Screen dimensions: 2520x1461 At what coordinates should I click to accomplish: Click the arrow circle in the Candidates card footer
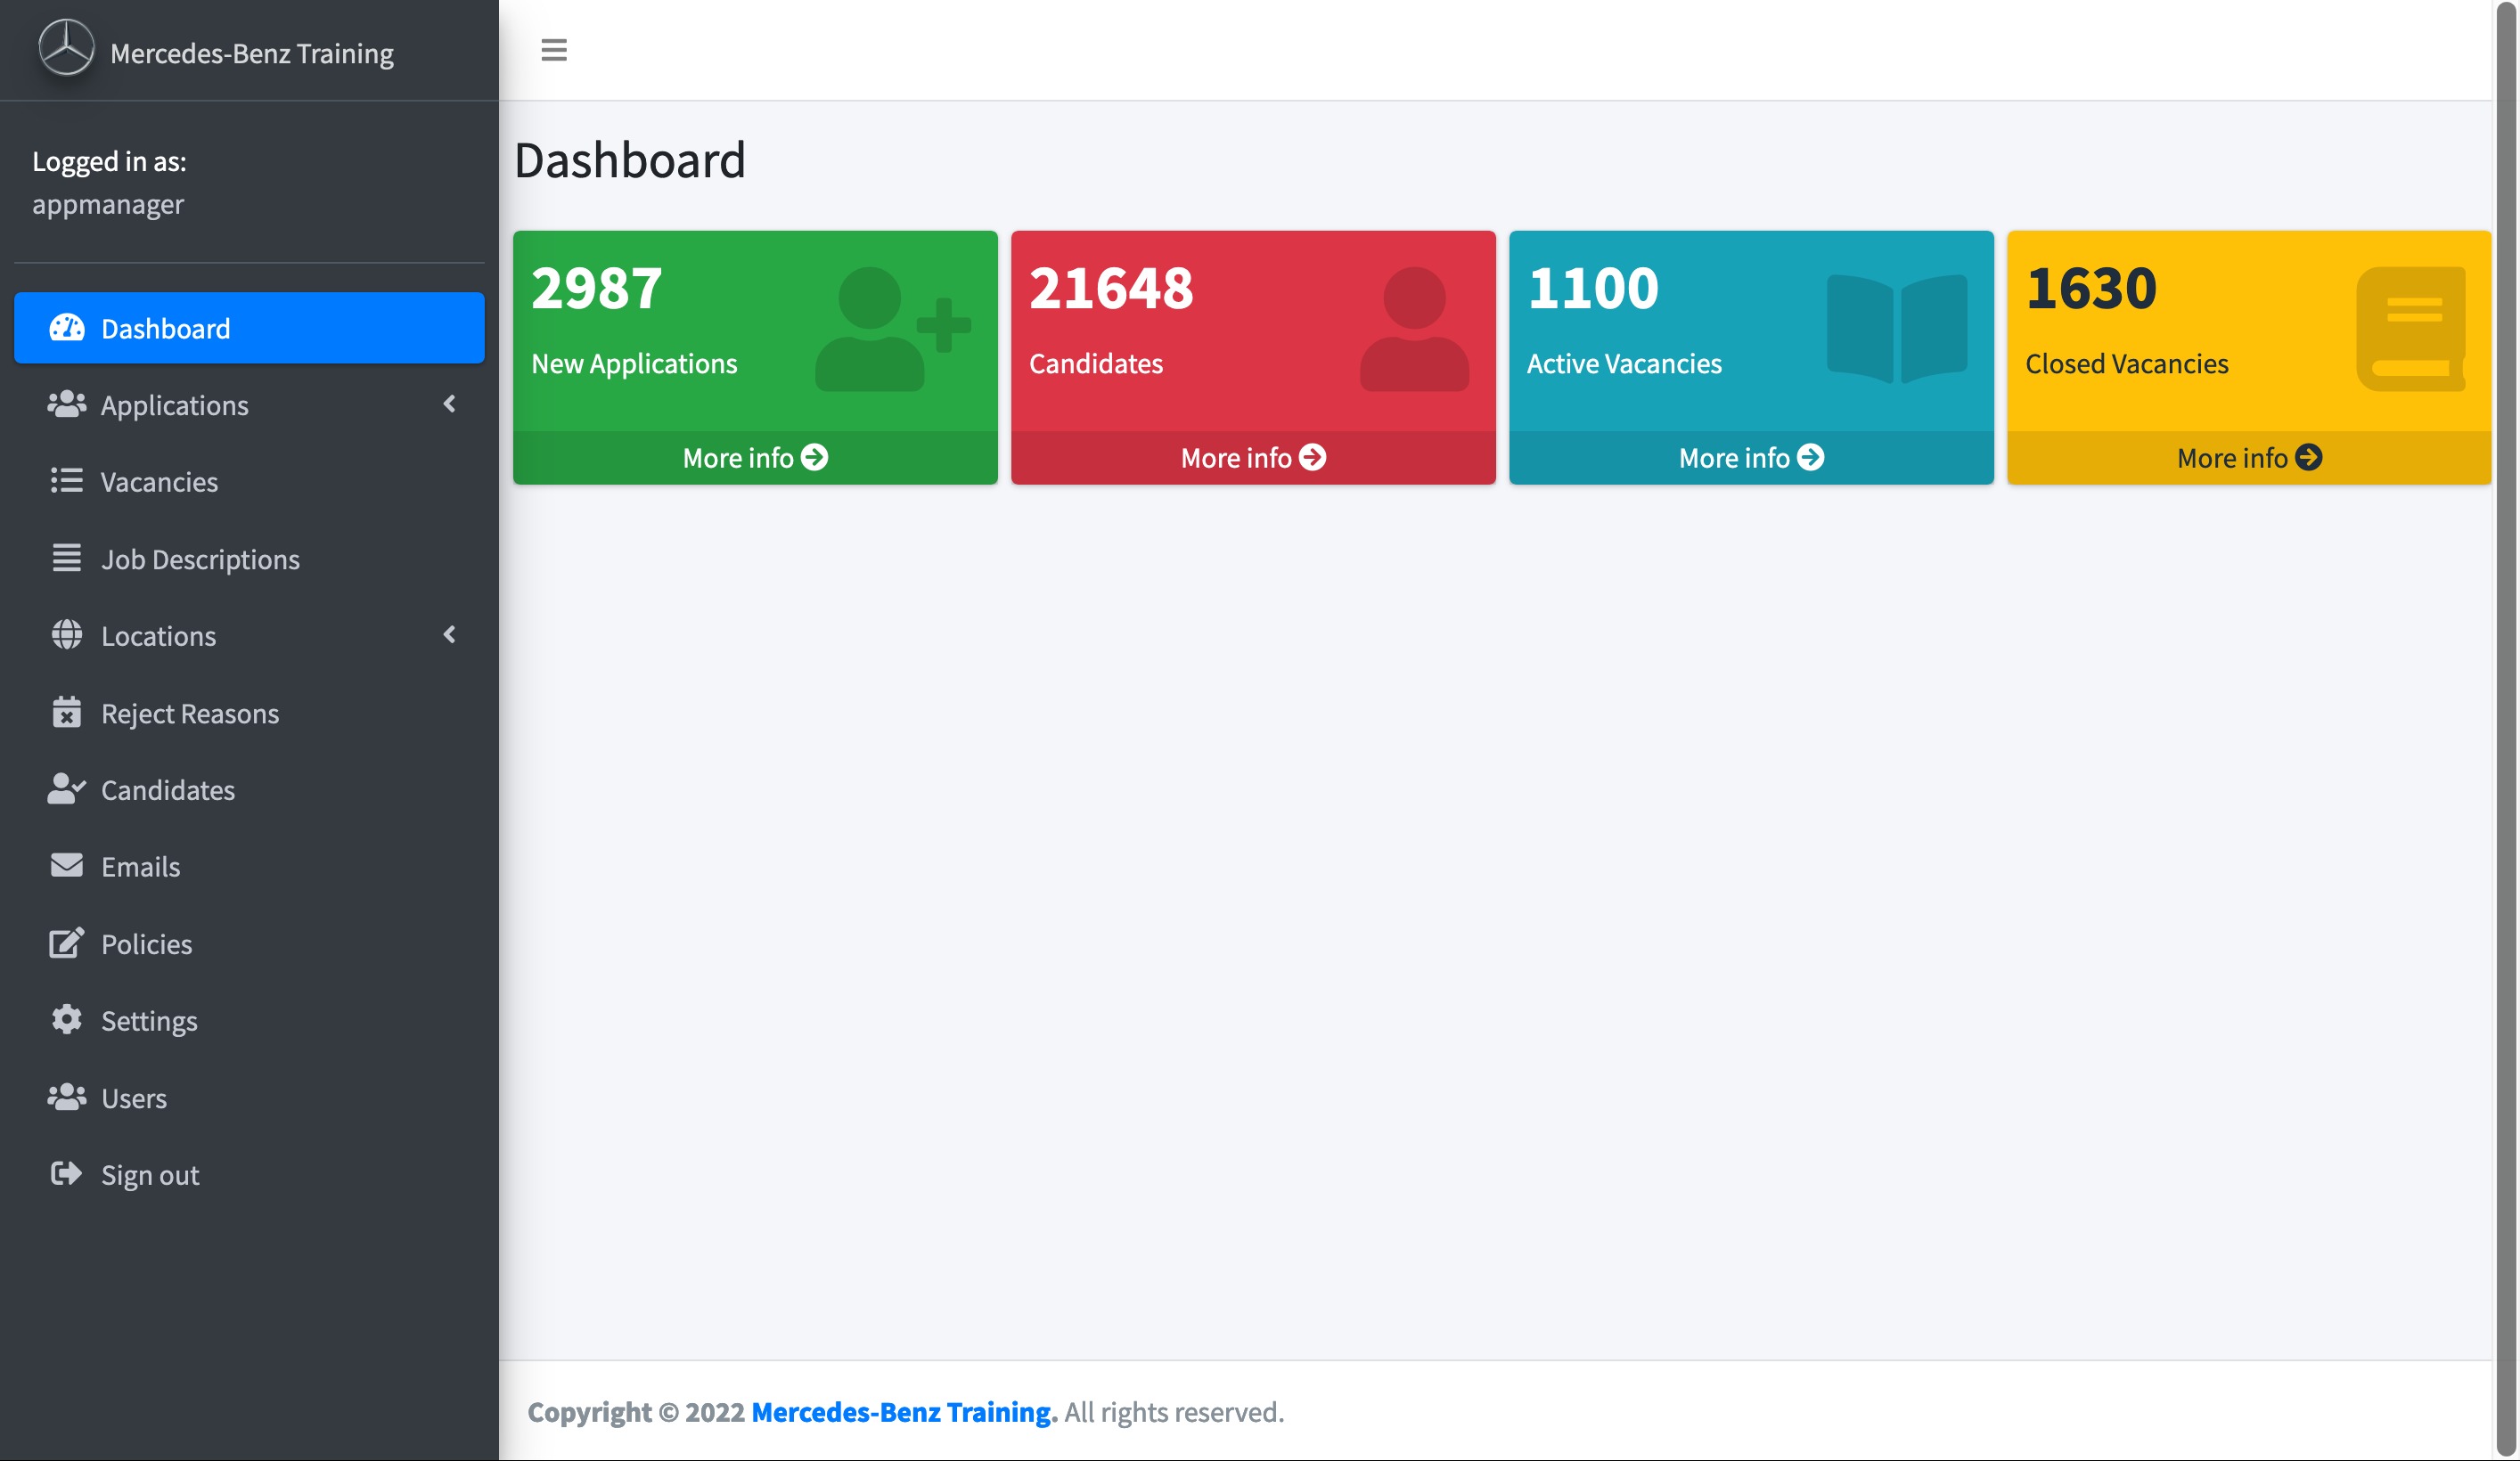point(1313,457)
